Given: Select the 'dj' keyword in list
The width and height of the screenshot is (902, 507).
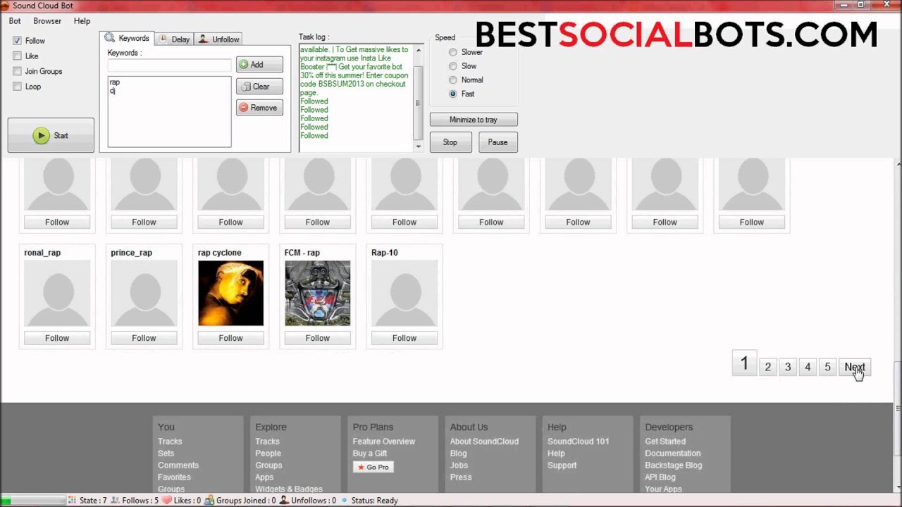Looking at the screenshot, I should 113,91.
